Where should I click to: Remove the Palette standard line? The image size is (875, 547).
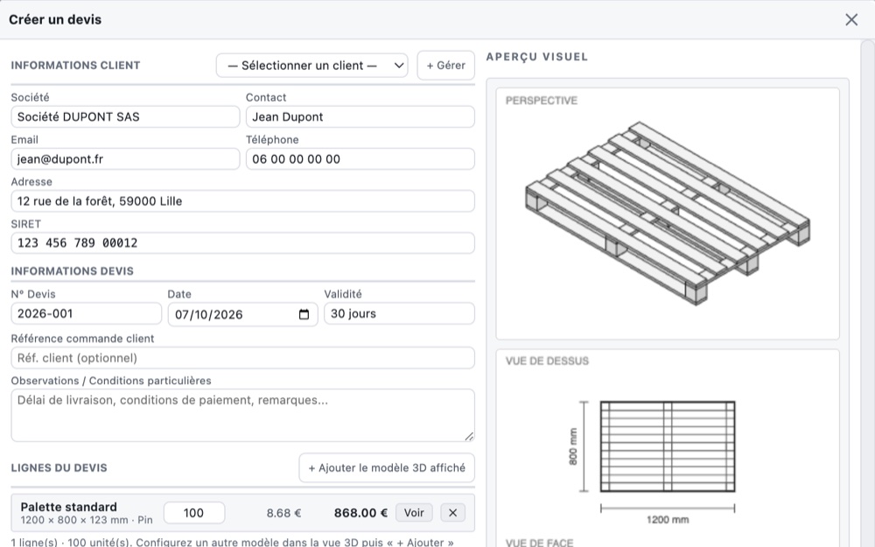tap(452, 513)
